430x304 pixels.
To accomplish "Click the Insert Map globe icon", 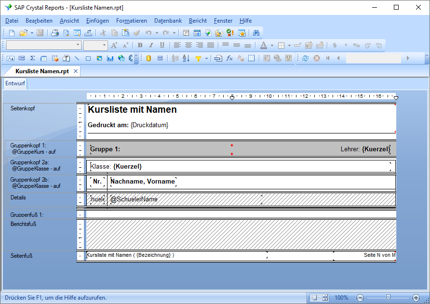I will [x=121, y=58].
